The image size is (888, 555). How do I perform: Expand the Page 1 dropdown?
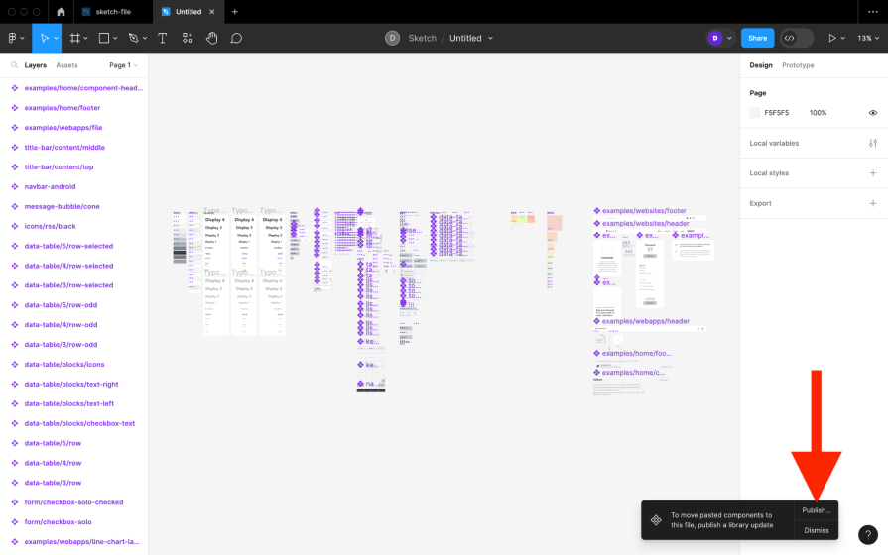(123, 65)
